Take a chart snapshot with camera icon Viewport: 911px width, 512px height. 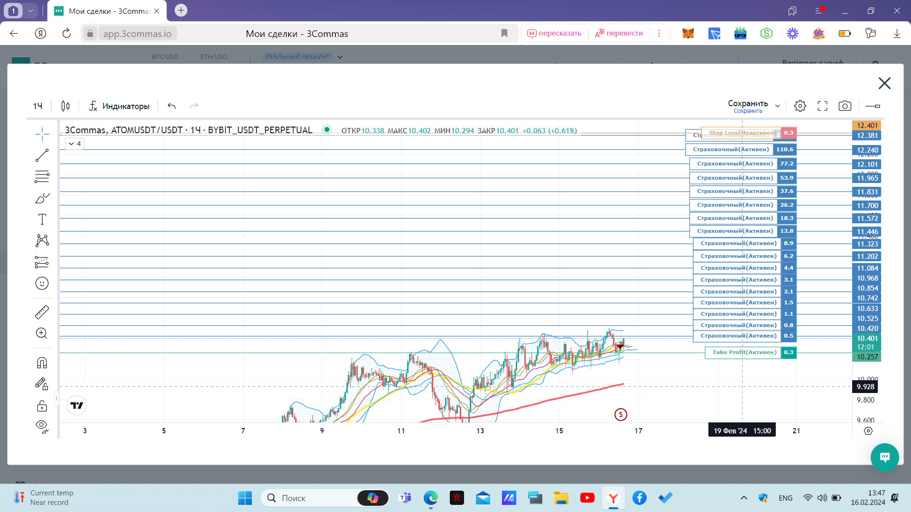(x=845, y=106)
